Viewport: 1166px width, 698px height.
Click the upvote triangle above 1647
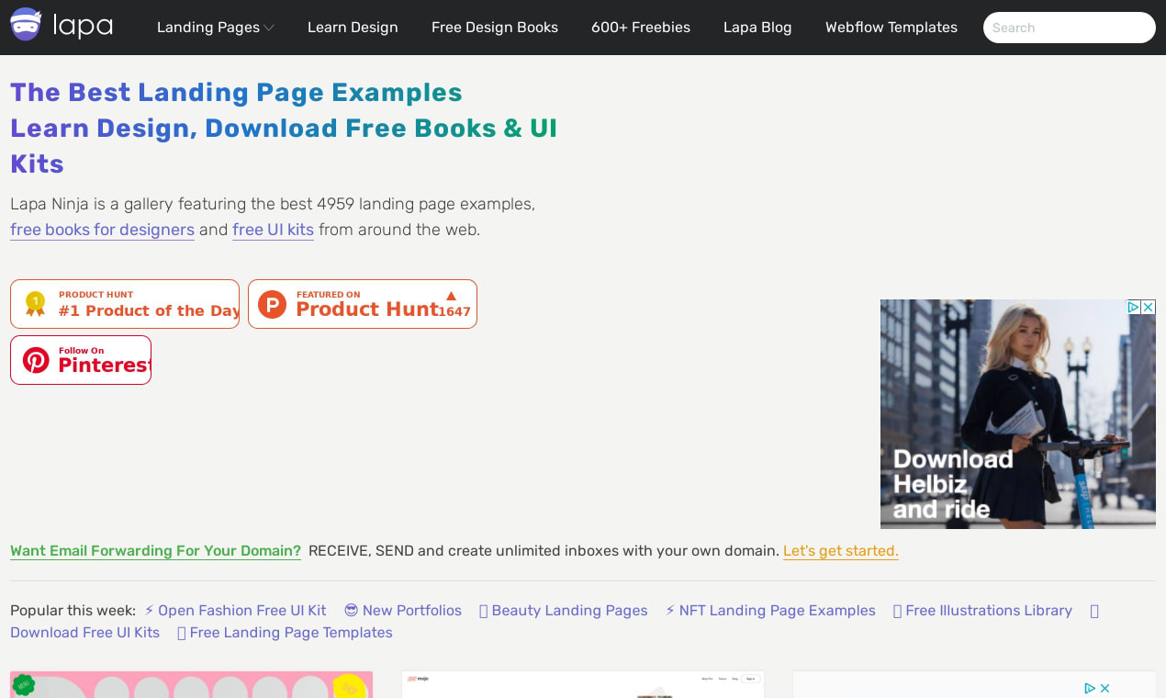click(451, 296)
